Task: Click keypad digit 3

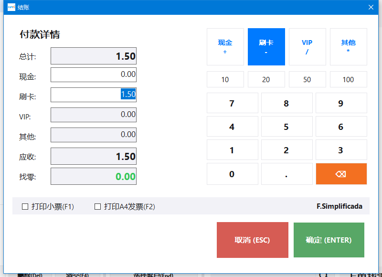Action: 341,150
